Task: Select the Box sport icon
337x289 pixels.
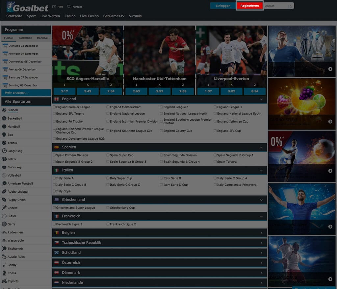Action: pos(5,135)
